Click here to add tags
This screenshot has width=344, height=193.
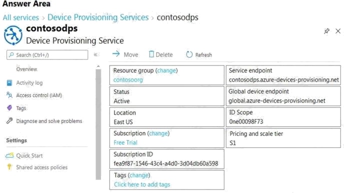(x=142, y=184)
